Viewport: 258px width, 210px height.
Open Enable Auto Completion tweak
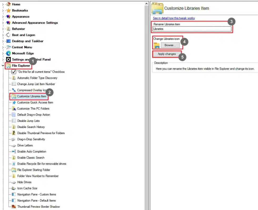32,151
